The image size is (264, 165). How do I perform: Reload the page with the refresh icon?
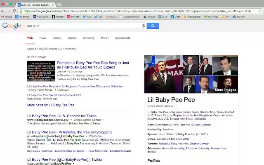(14, 11)
